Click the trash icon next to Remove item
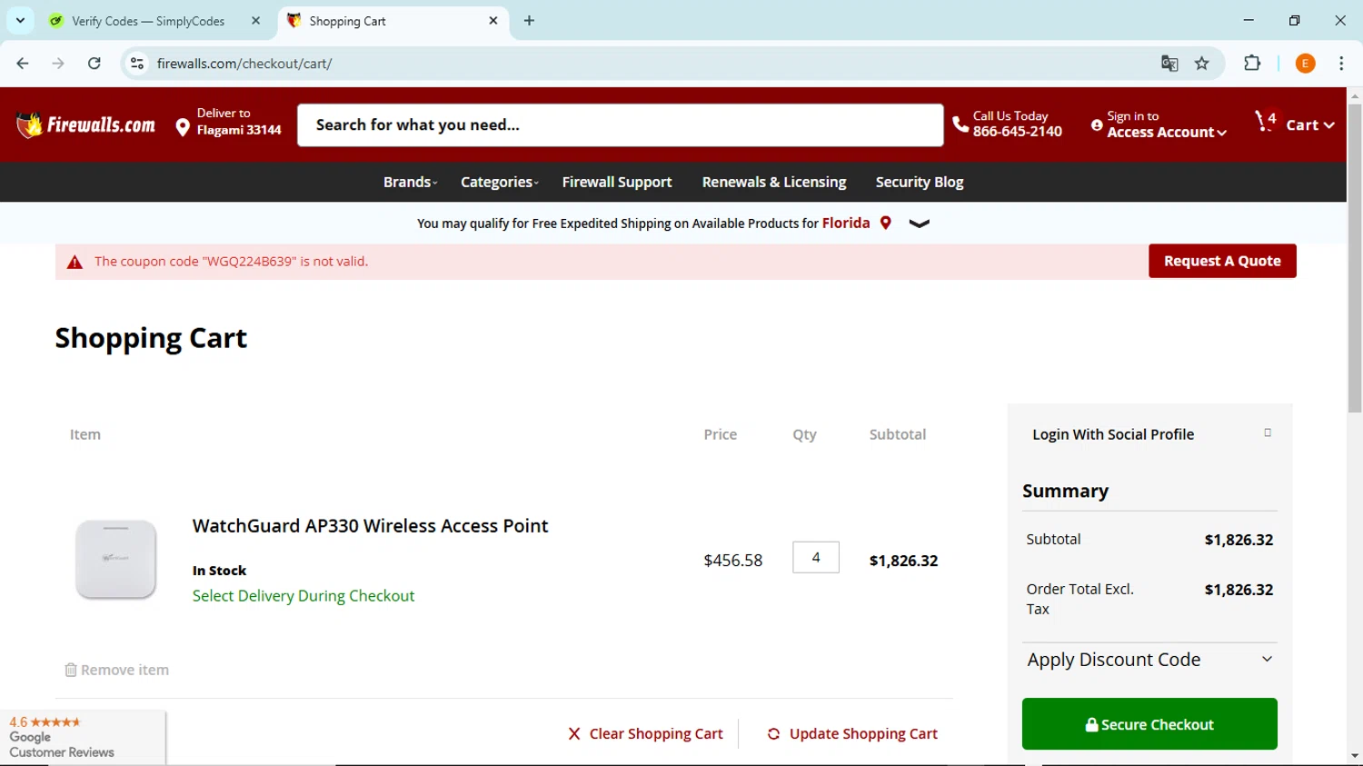Screen dimensions: 1363x766 click(x=71, y=670)
